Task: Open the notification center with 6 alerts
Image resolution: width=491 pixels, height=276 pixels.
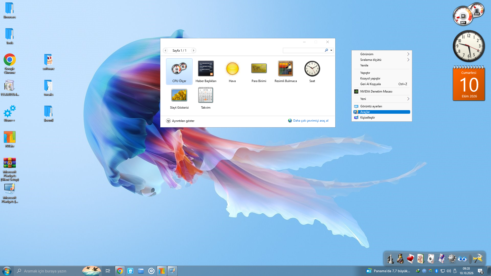Action: (480, 271)
